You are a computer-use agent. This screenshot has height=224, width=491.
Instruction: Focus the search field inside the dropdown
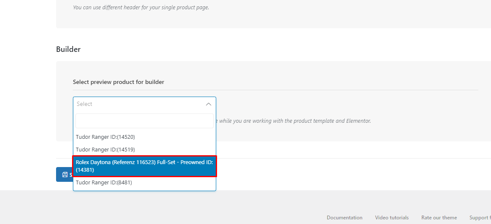[x=145, y=121]
